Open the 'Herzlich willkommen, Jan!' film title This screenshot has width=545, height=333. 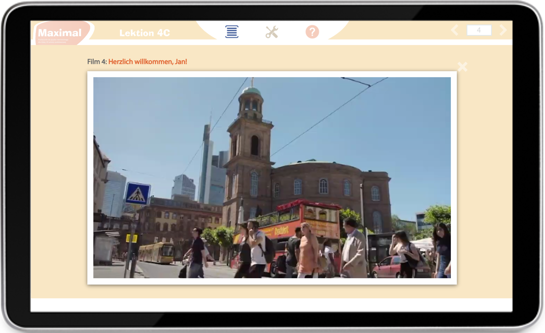(147, 61)
